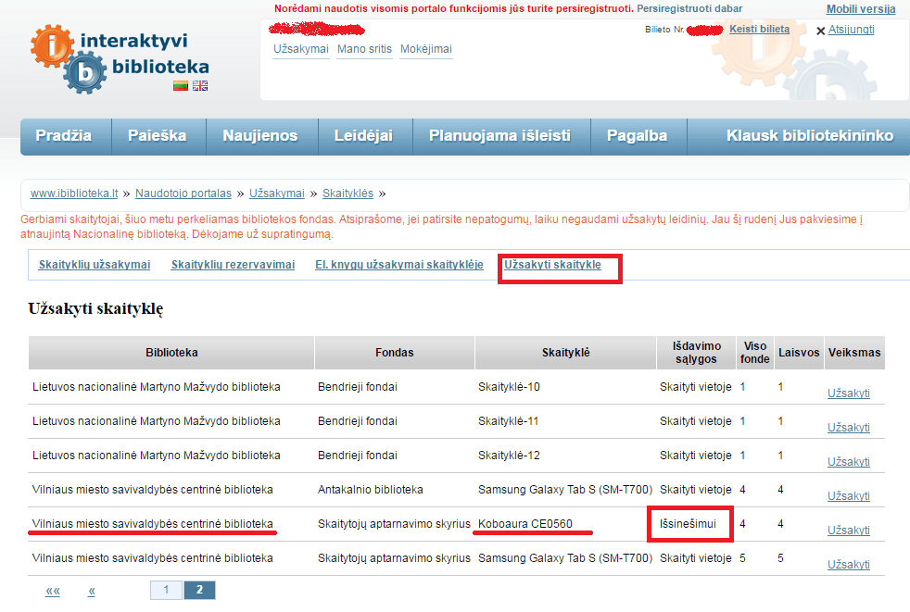Screen dimensions: 910x612
Task: Go to Naujienos in navigation bar
Action: 261,136
